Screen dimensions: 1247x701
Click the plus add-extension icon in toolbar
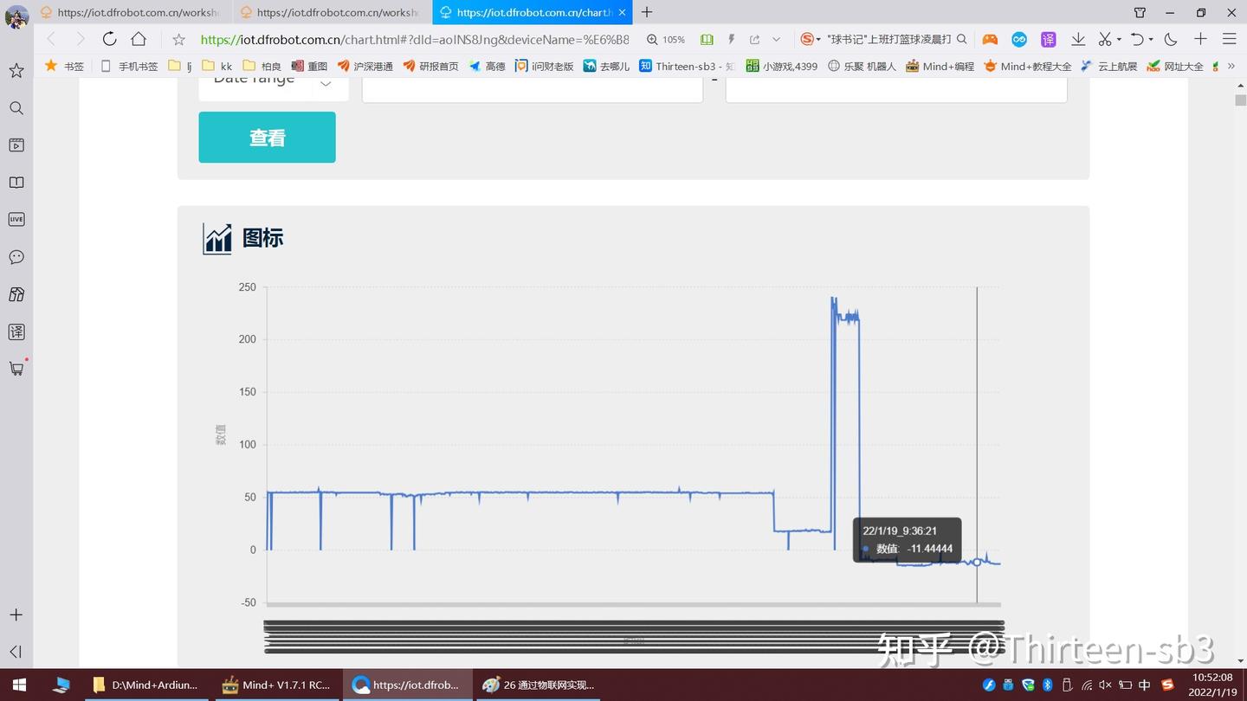pos(1200,39)
